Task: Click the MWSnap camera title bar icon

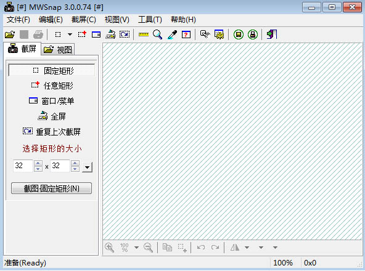Action: coord(9,7)
